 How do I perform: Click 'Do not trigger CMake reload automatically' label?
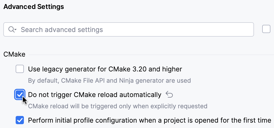pos(95,95)
